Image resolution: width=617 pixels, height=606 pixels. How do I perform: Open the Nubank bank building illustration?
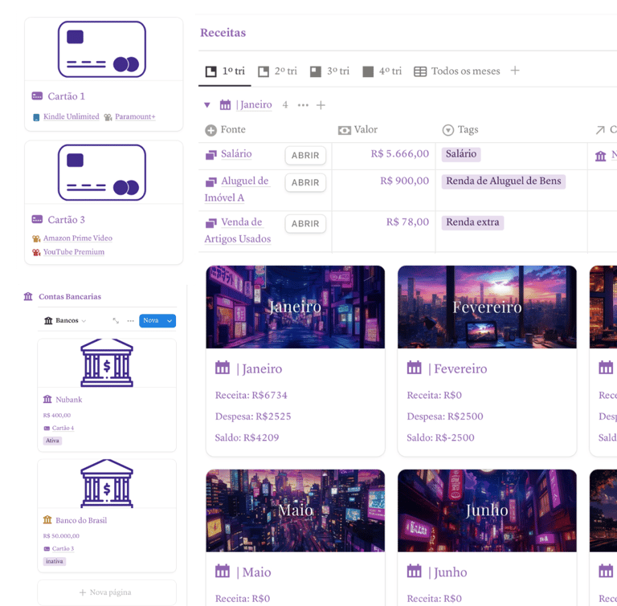tap(107, 363)
